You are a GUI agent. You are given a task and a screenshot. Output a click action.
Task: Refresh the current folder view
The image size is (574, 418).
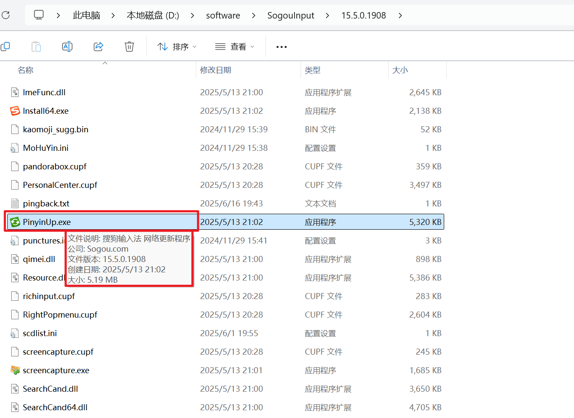tap(6, 16)
